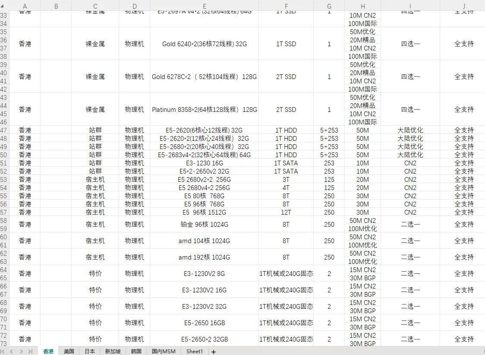Select cell E3-1230 16G
The image size is (485, 355).
(x=205, y=163)
